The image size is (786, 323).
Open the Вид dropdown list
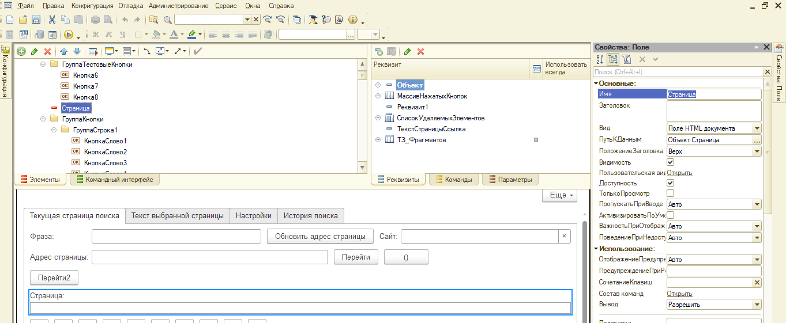point(757,128)
